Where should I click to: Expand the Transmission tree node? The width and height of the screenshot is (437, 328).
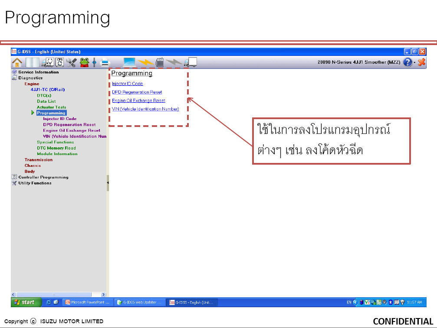(39, 160)
